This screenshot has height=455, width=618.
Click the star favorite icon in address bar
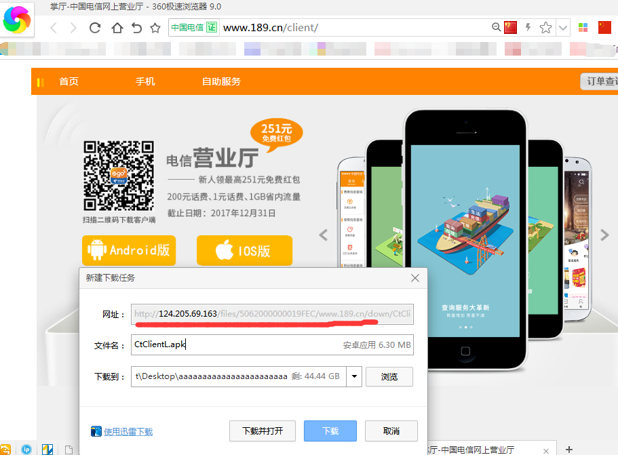coord(546,28)
